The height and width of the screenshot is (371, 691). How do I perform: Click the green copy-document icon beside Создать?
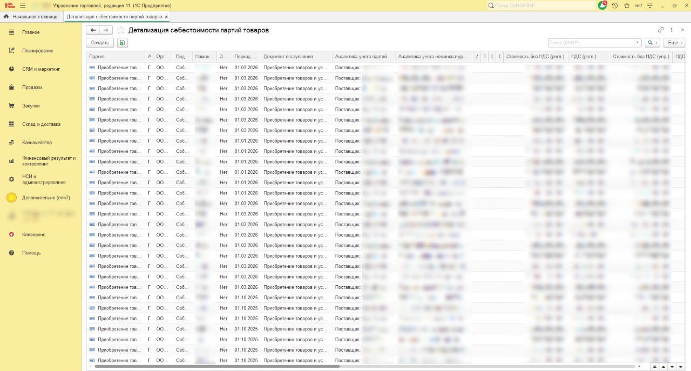[122, 43]
